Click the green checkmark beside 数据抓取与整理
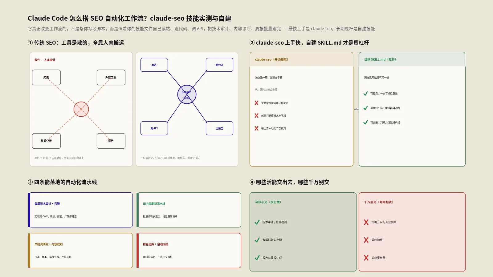 pyautogui.click(x=257, y=240)
